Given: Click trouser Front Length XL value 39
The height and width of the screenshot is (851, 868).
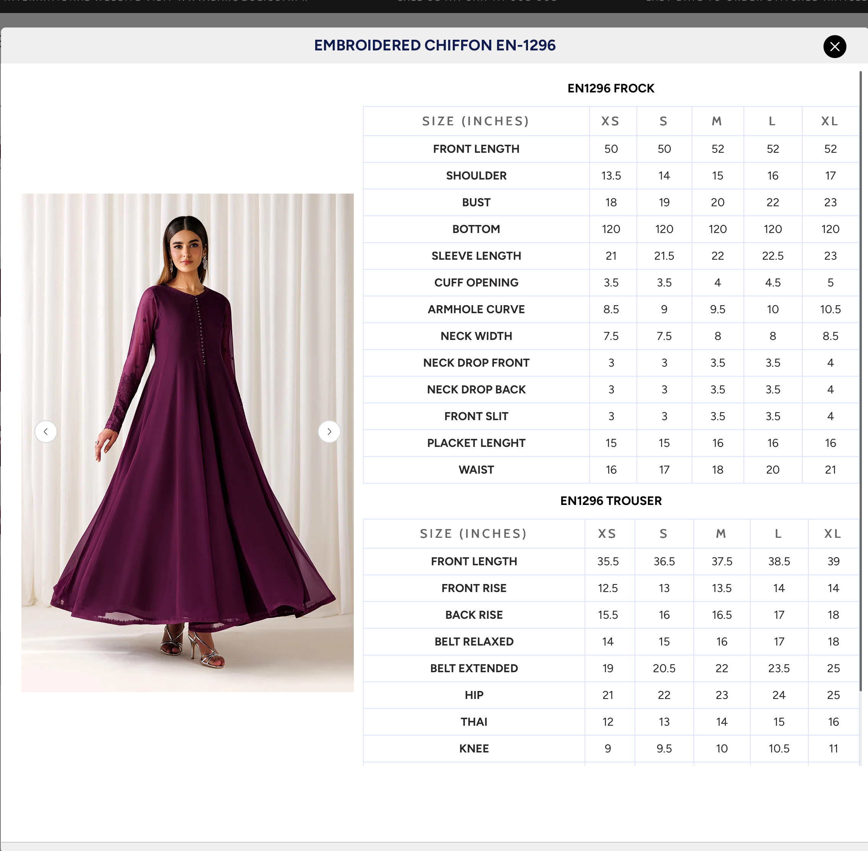Looking at the screenshot, I should coord(834,561).
